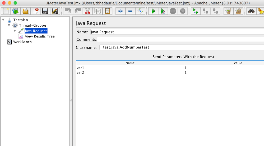Select View Results Tree item
The image size is (264, 146).
tap(40, 36)
